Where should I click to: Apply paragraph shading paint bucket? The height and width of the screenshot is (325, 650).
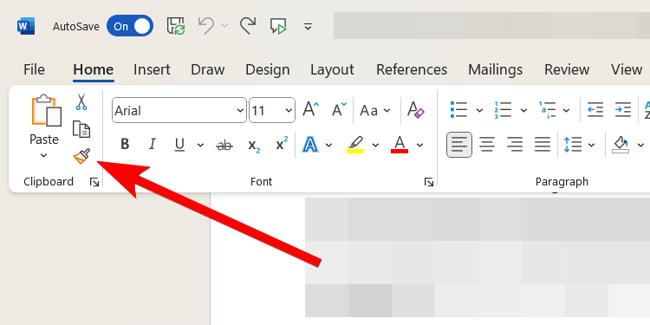(x=621, y=145)
